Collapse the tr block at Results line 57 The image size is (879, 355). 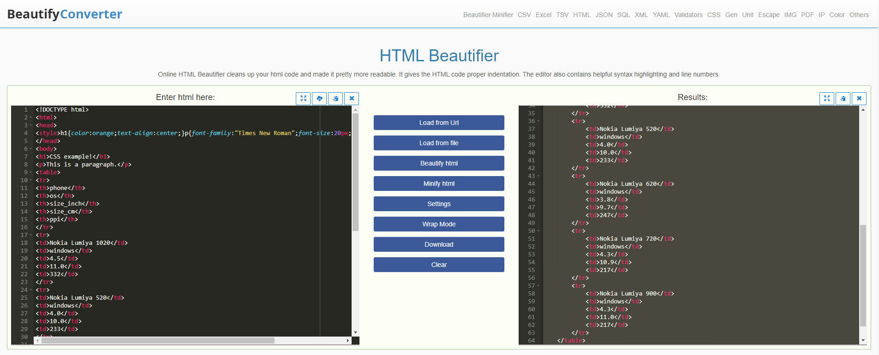(x=538, y=286)
